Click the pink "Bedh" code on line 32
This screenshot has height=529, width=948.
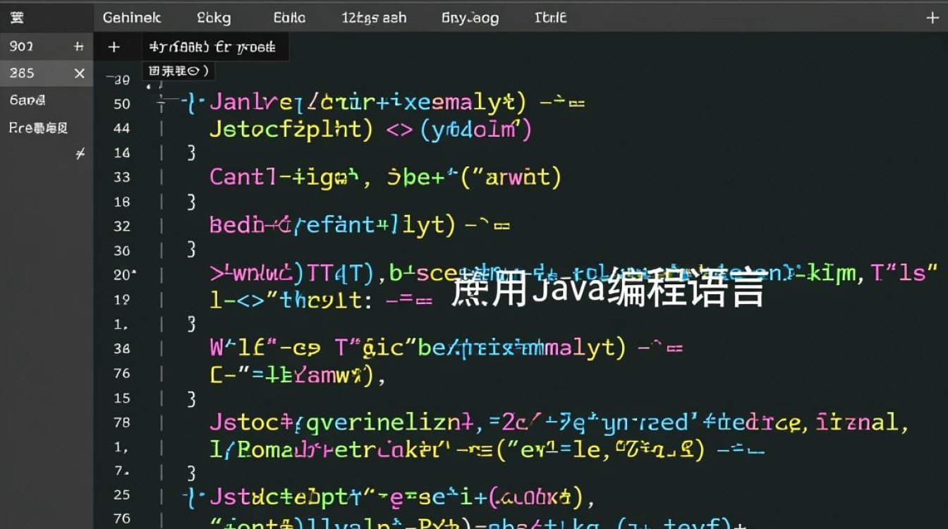[x=236, y=225]
